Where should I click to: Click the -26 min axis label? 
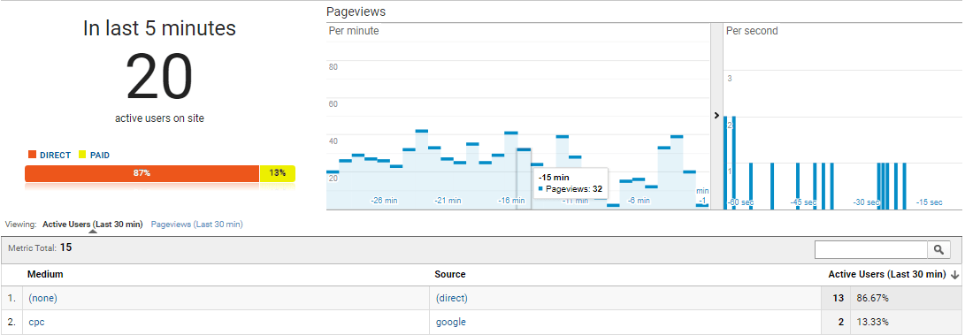(x=384, y=201)
